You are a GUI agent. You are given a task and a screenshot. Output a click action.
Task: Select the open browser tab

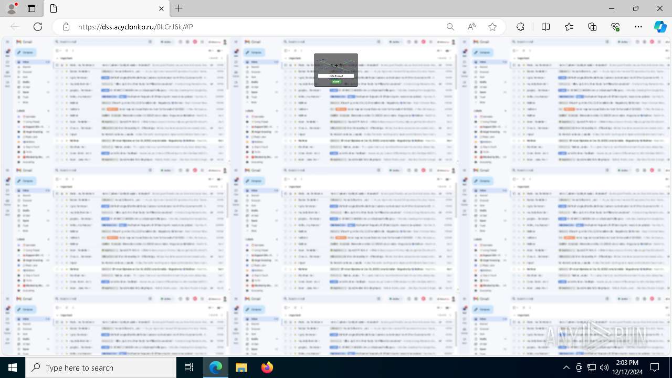pyautogui.click(x=107, y=8)
